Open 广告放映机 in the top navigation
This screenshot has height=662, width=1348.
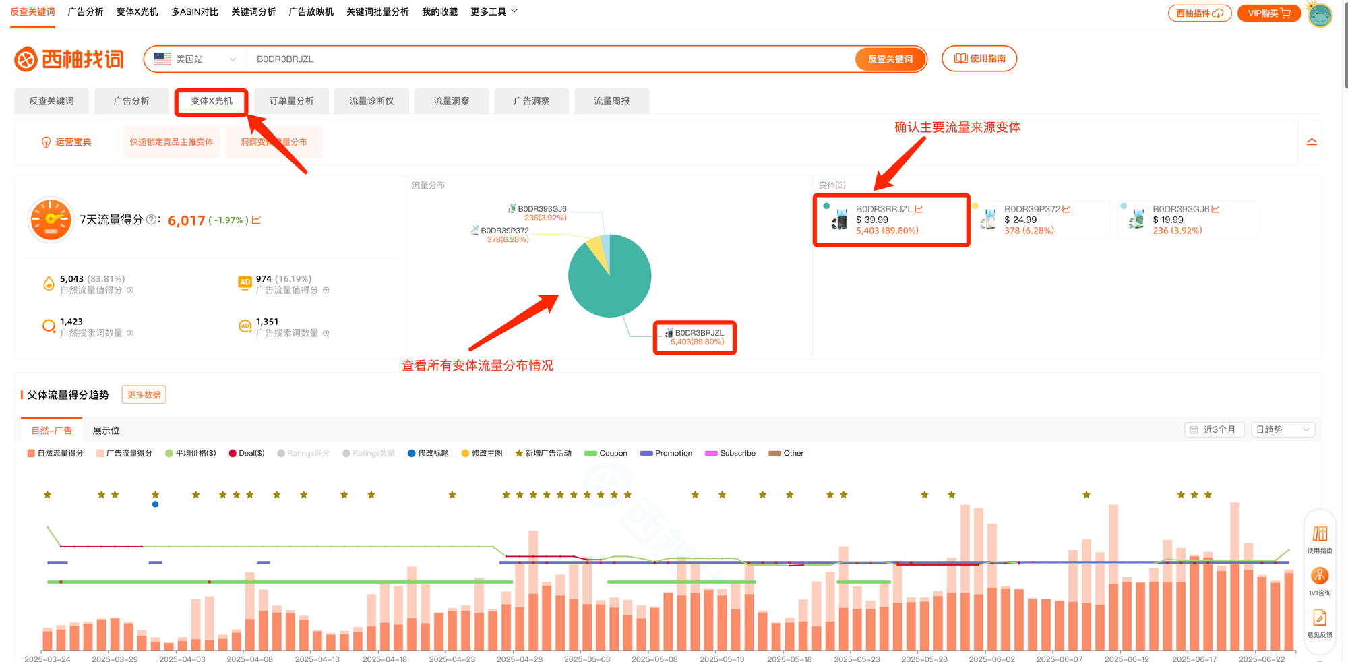pos(311,11)
